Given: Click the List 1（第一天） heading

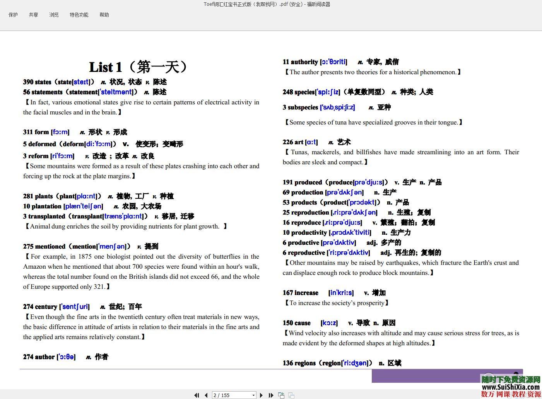Looking at the screenshot, I should point(138,67).
